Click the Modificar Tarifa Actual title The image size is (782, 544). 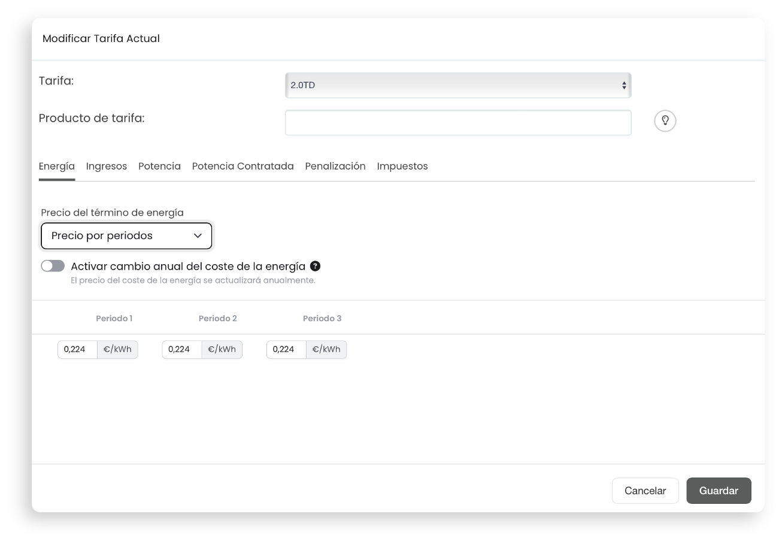coord(101,38)
